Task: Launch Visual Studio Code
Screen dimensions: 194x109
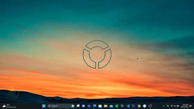Action: pyautogui.click(x=128, y=106)
